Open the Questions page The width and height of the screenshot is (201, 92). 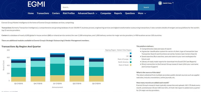[x=130, y=13]
